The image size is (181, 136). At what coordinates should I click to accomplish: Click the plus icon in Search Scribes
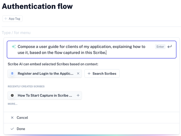[x=89, y=74]
